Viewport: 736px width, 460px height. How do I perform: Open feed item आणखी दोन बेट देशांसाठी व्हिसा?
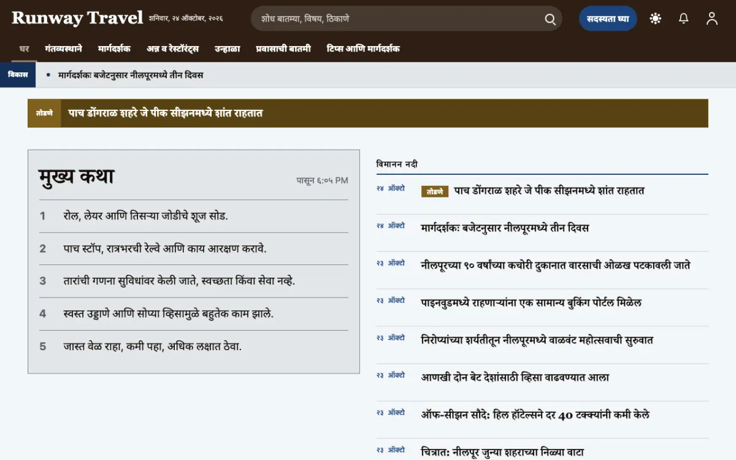[x=515, y=378]
